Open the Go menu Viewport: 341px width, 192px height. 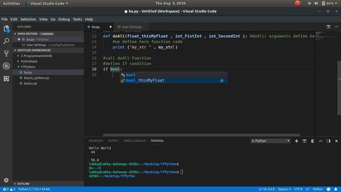click(x=53, y=19)
